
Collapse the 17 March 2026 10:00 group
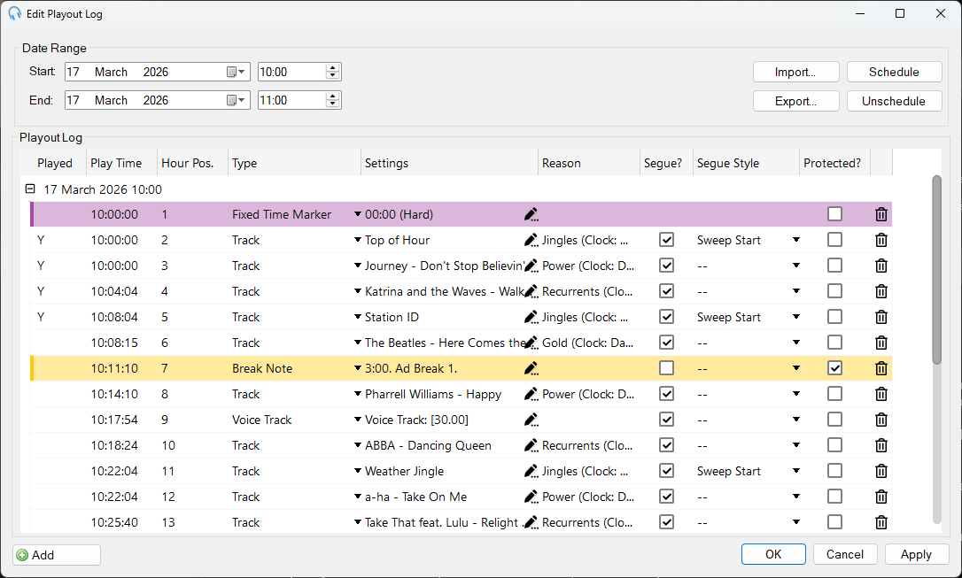(30, 189)
